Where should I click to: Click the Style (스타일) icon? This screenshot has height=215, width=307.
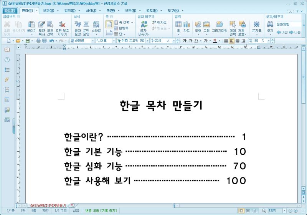96,24
